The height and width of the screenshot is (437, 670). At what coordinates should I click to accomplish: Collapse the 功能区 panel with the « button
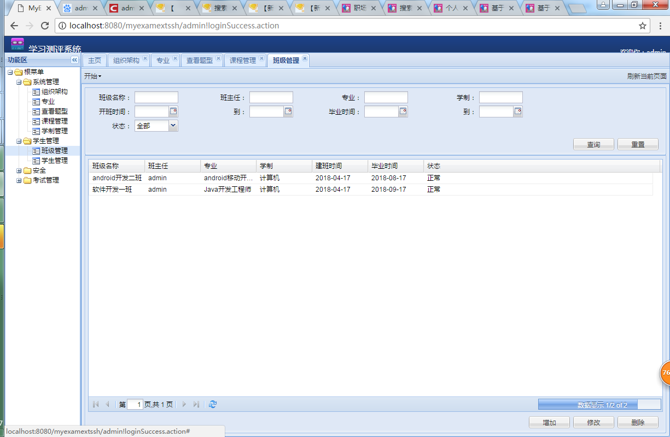pos(74,61)
